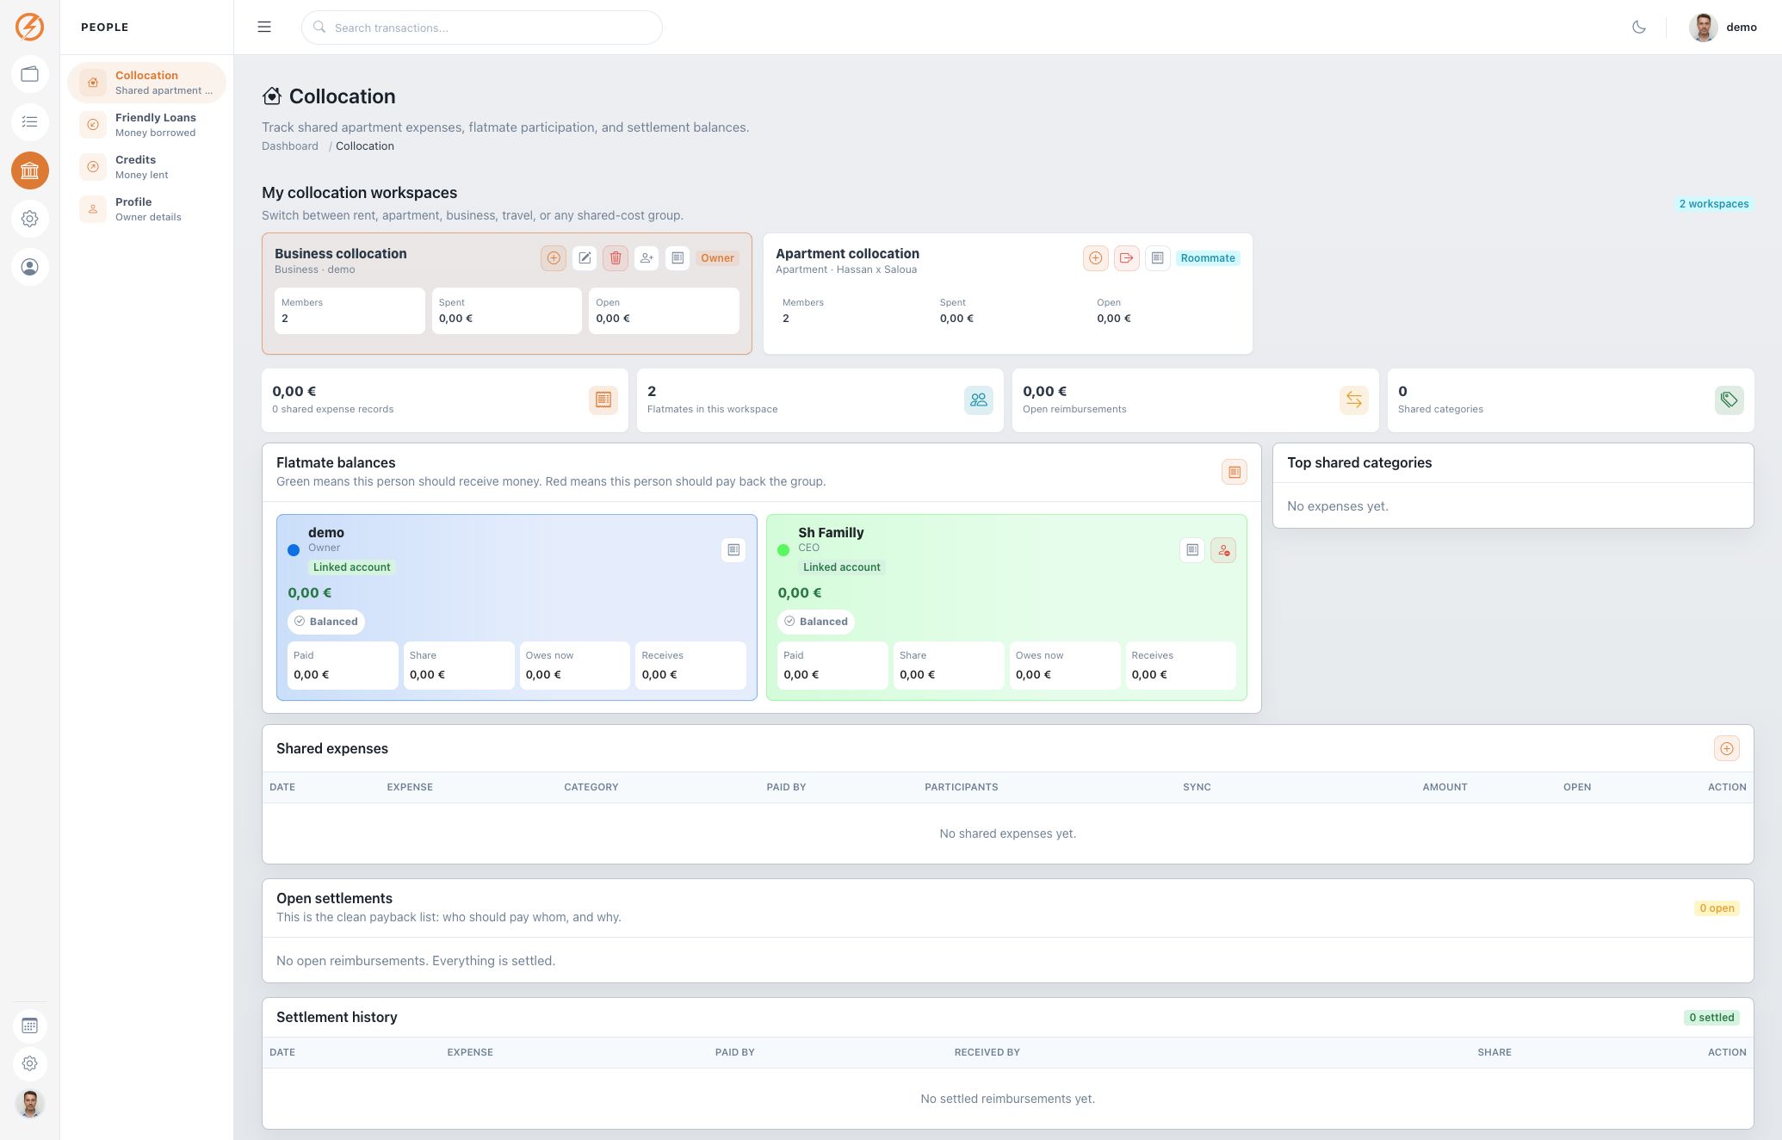Click the EXPENSE column header in Shared expenses
The height and width of the screenshot is (1140, 1782).
coord(410,787)
